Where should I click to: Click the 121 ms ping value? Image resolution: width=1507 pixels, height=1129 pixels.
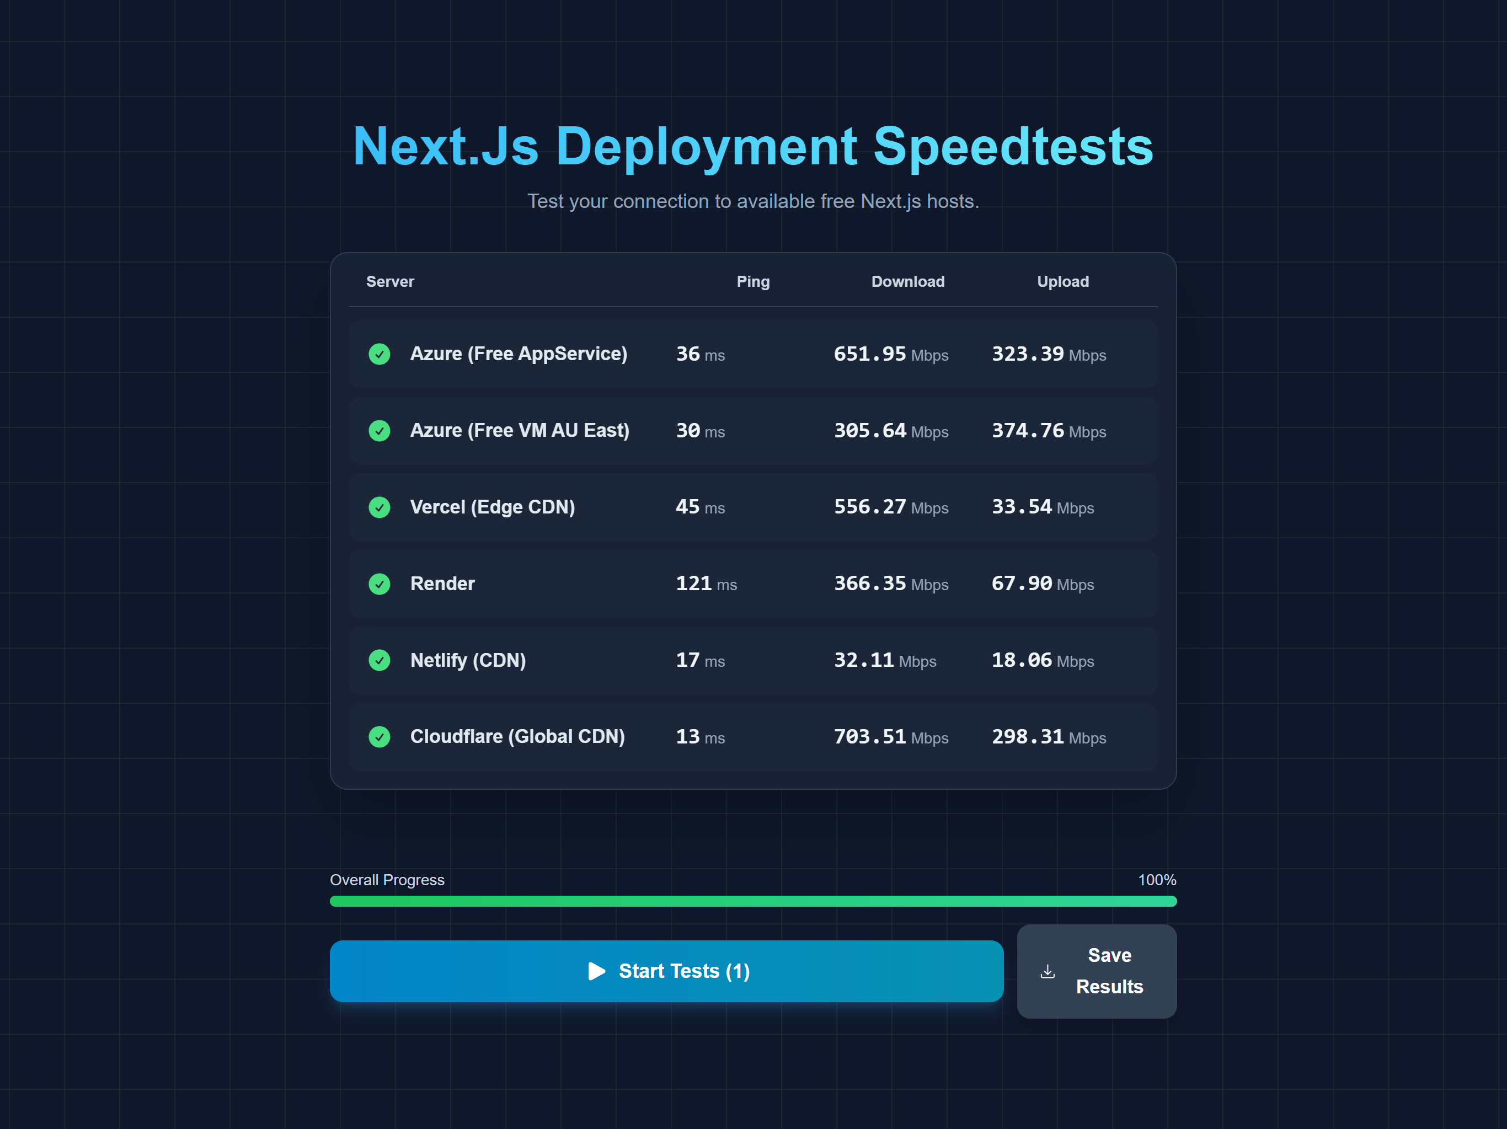(707, 584)
